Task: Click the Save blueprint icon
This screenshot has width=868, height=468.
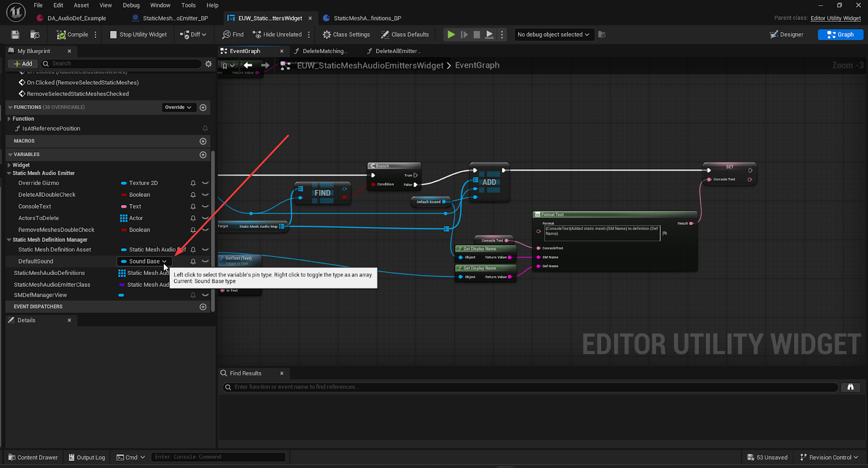Action: click(15, 34)
